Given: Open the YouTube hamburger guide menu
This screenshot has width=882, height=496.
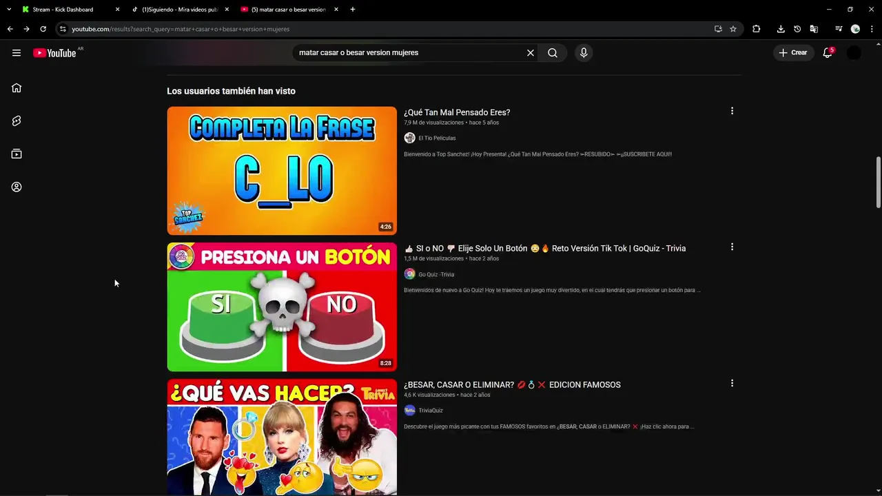Looking at the screenshot, I should pyautogui.click(x=17, y=53).
